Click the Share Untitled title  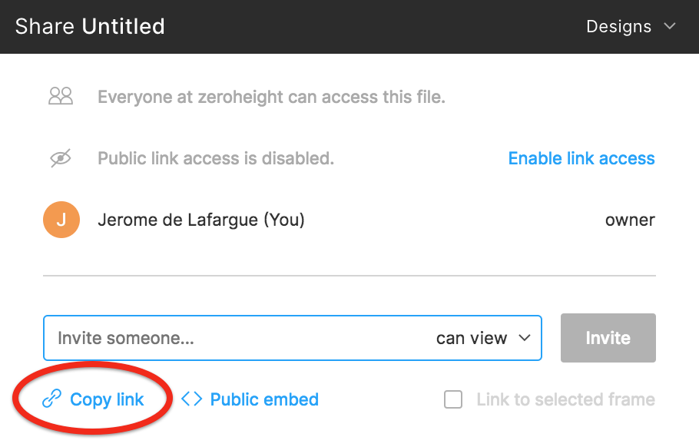coord(90,26)
